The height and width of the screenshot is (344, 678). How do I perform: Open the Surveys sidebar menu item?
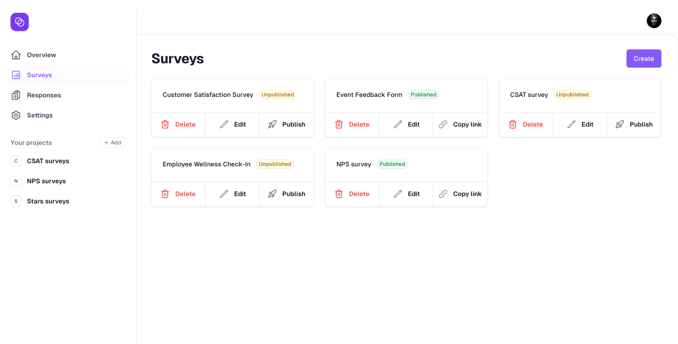tap(39, 75)
